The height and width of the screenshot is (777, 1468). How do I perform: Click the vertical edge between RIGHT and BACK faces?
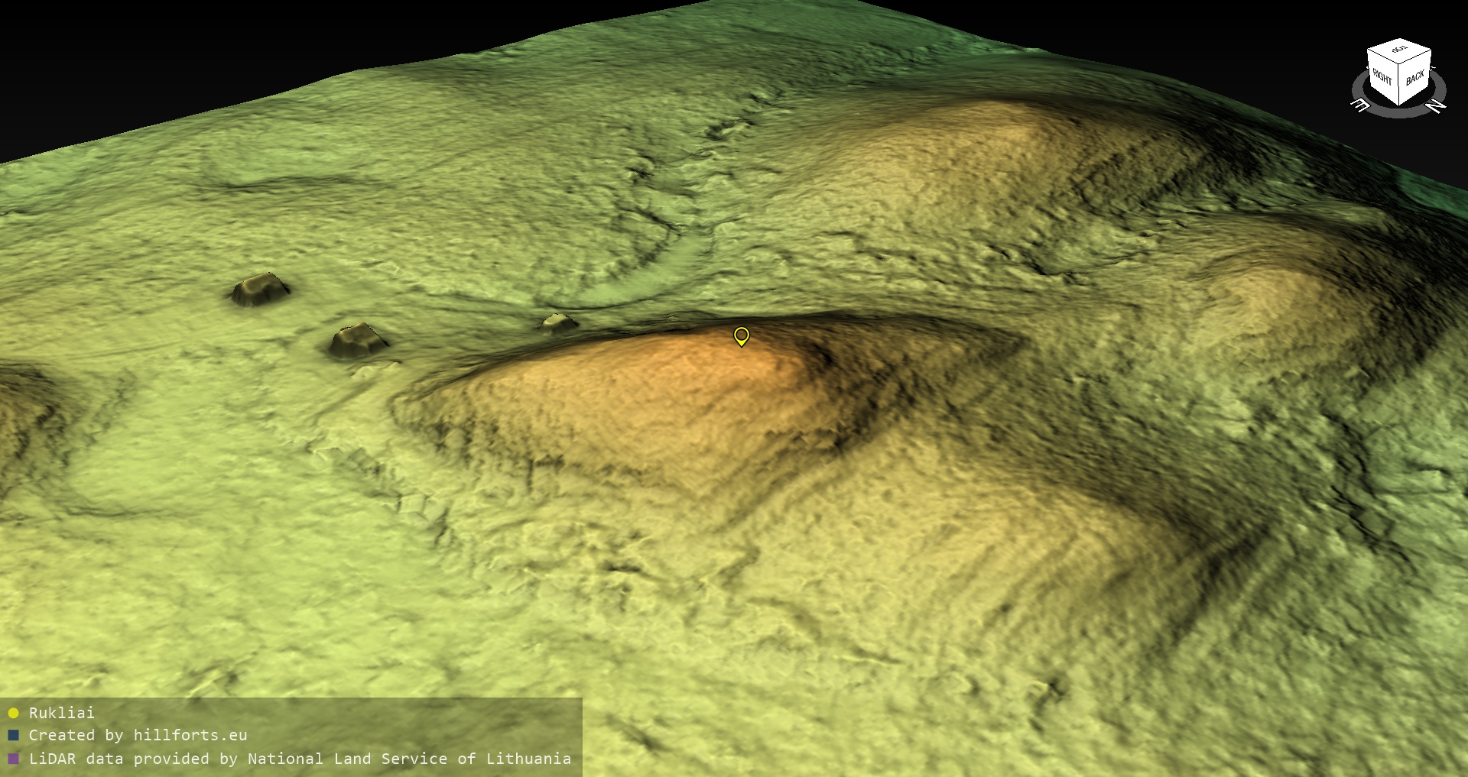[x=1399, y=86]
